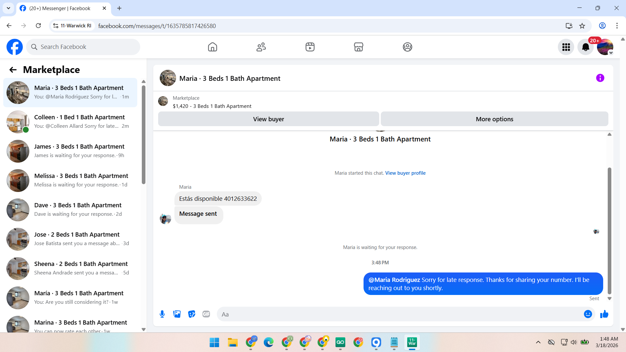Open Sheena 2 Beds 1 Bath conversation
Viewport: 626px width, 352px height.
(70, 269)
